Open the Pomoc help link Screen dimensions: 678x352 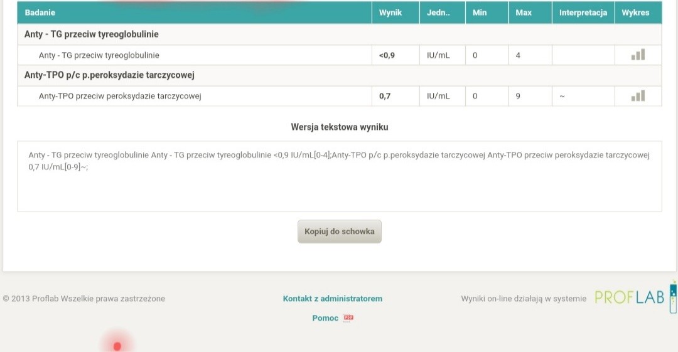pos(325,318)
